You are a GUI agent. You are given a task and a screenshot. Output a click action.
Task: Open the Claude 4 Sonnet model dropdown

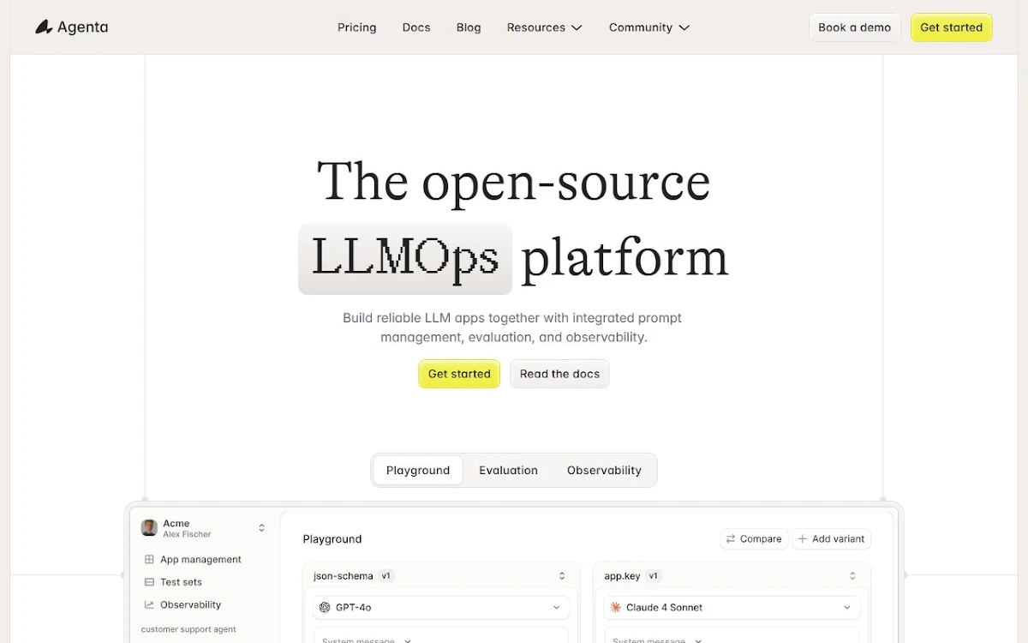[732, 608]
